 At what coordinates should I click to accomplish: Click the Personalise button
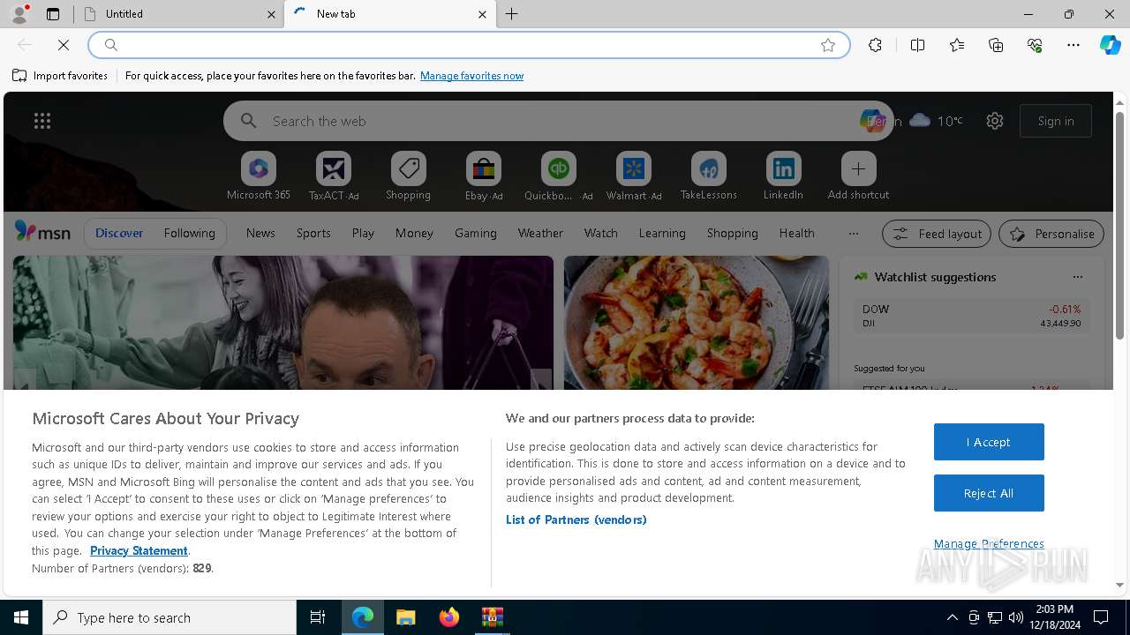[1051, 234]
